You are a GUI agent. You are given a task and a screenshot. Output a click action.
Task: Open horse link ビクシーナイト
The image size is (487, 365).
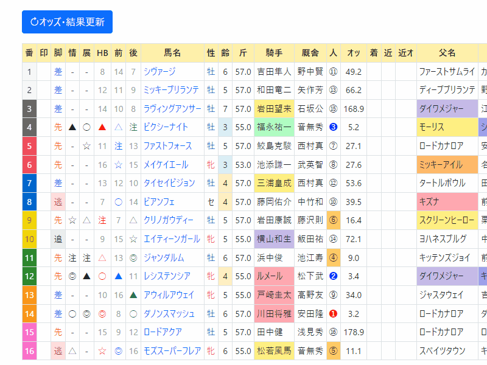point(166,127)
